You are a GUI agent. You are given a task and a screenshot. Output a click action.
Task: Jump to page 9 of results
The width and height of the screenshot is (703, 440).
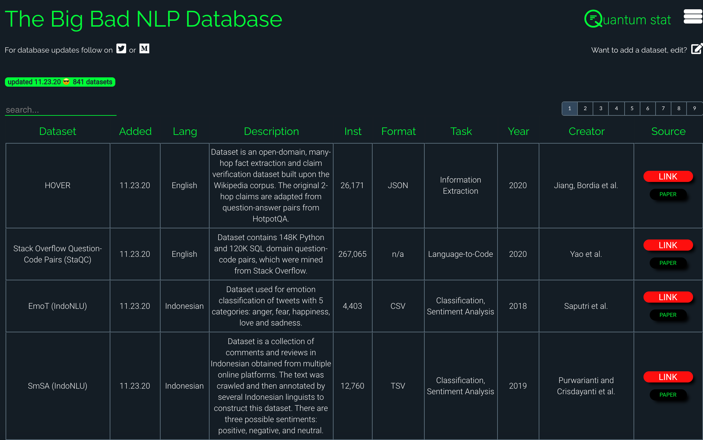tap(694, 109)
